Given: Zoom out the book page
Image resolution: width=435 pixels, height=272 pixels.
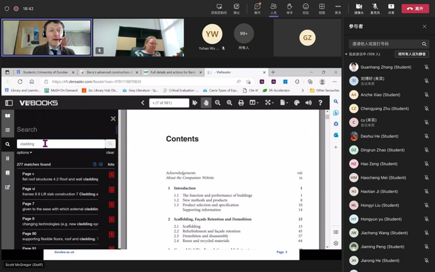Looking at the screenshot, I should (218, 103).
